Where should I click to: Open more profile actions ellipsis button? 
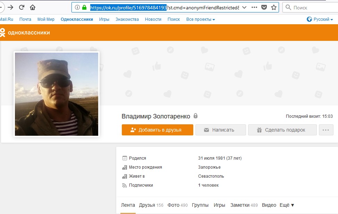326,130
